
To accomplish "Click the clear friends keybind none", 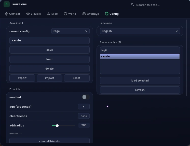I will coord(84,116).
